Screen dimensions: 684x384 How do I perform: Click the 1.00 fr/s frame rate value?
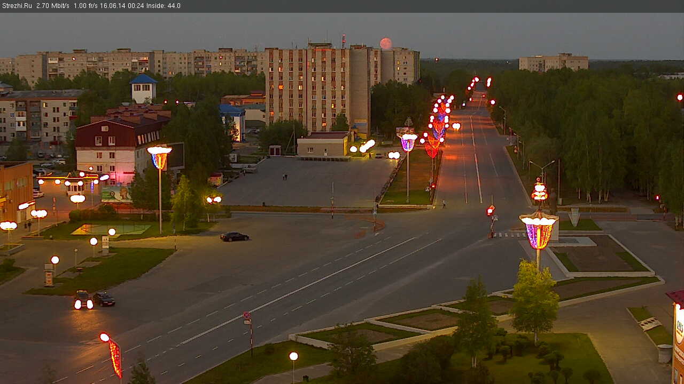(x=86, y=6)
